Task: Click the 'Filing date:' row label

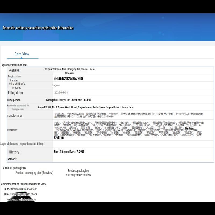Action: (x=16, y=93)
